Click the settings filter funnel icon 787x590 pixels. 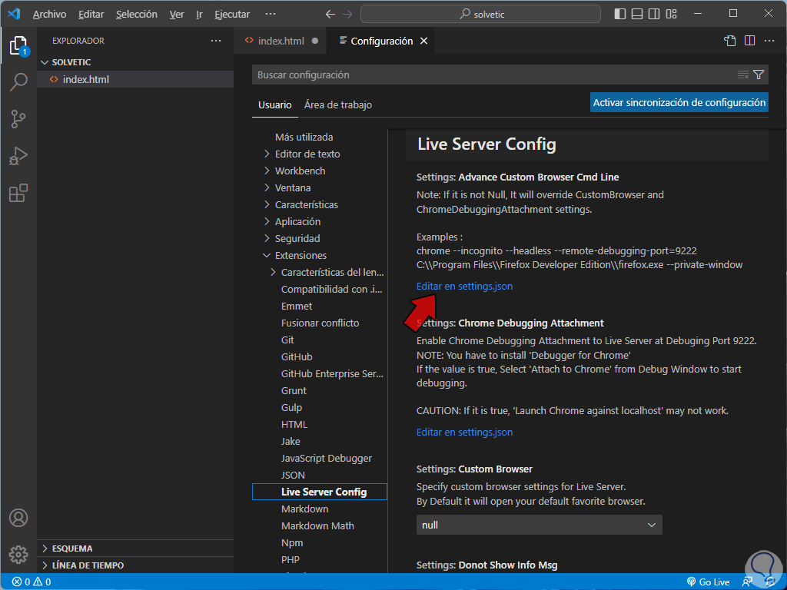click(x=759, y=75)
